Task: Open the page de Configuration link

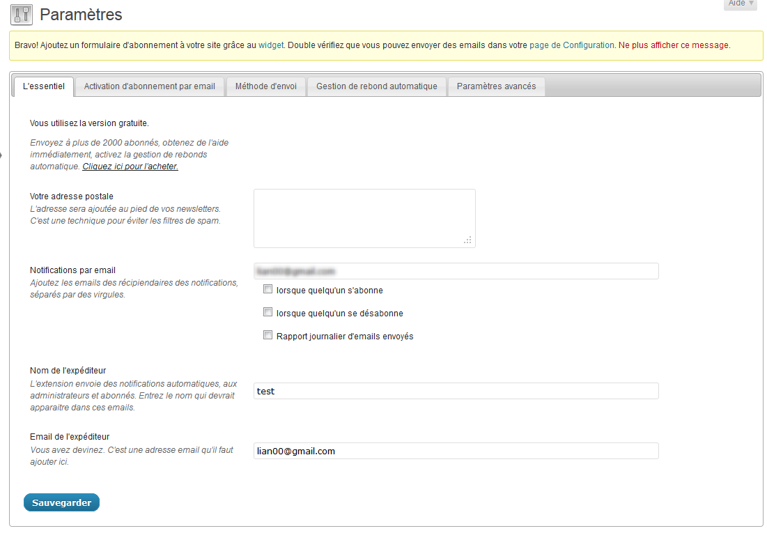Action: (571, 45)
